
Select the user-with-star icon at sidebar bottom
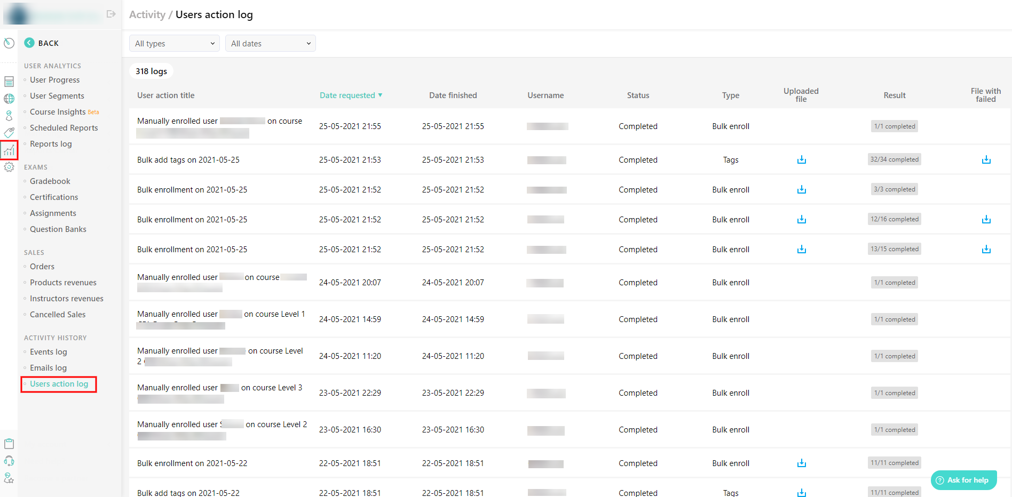[9, 478]
